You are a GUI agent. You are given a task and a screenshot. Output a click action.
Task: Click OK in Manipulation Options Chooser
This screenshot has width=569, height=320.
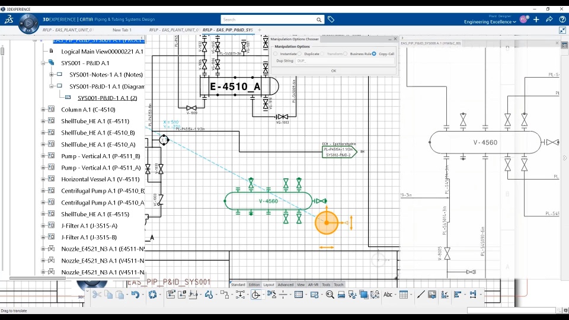pyautogui.click(x=334, y=71)
